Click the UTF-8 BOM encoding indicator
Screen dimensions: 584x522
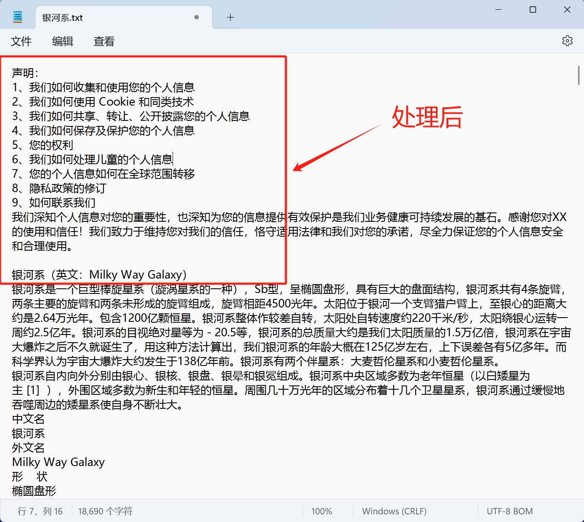click(x=509, y=511)
